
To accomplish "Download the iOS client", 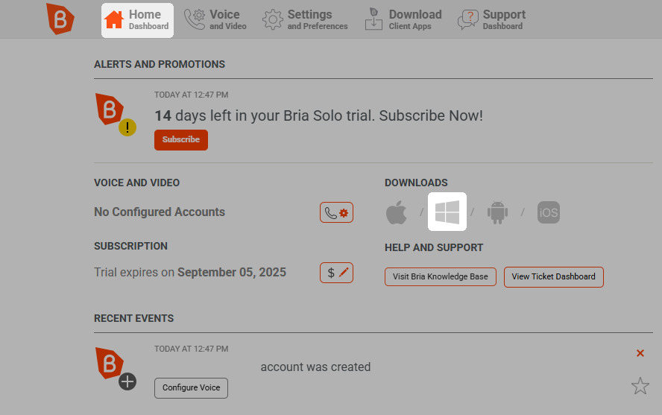I will [549, 212].
